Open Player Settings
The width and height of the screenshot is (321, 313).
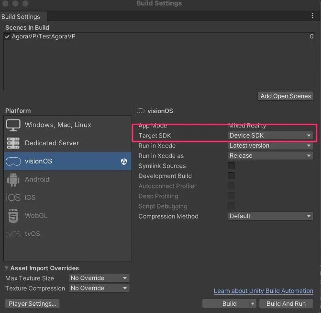click(32, 304)
